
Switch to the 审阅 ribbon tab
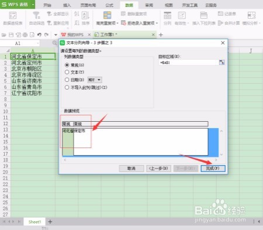coord(149,5)
